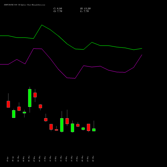The height and width of the screenshot is (167, 167).
Task: Click the red candlestick for 21 May
Action: pyautogui.click(x=89, y=127)
